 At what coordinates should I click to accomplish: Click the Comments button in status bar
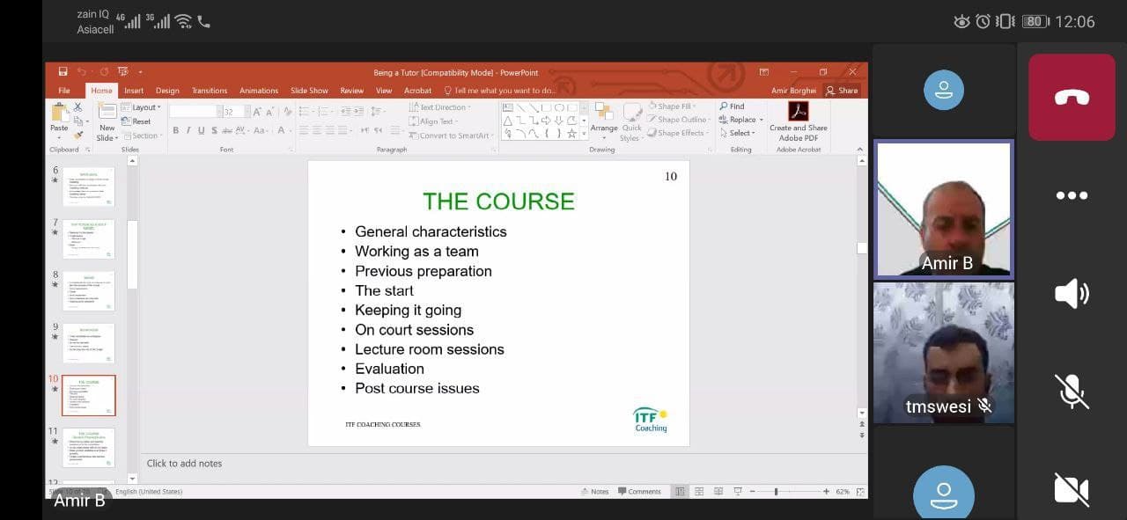click(639, 491)
